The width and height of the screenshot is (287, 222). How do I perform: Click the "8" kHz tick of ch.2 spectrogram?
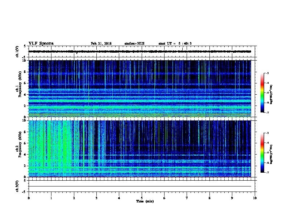25,132
